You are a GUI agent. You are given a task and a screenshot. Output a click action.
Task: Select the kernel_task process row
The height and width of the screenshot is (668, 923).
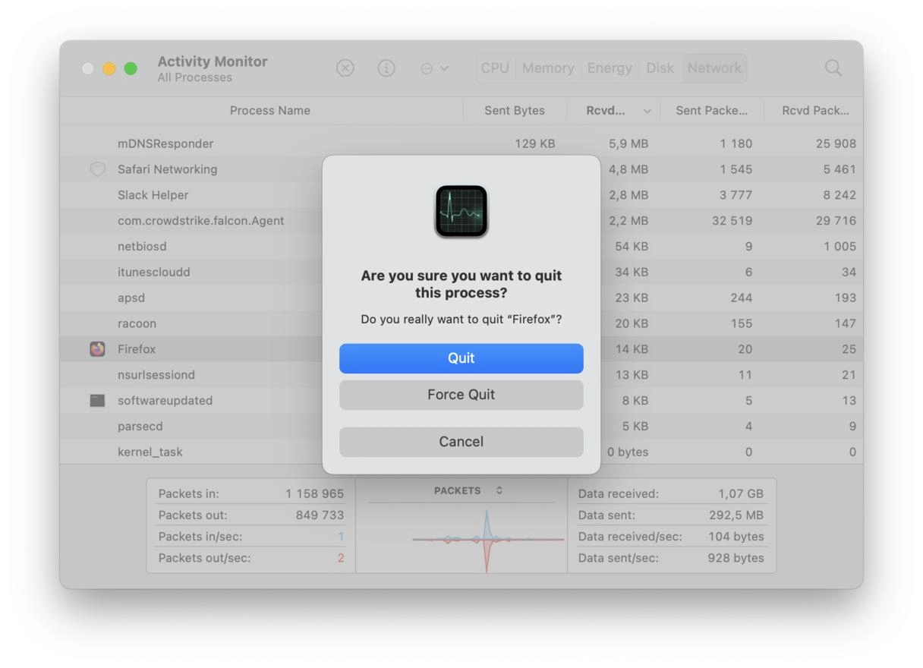point(461,452)
